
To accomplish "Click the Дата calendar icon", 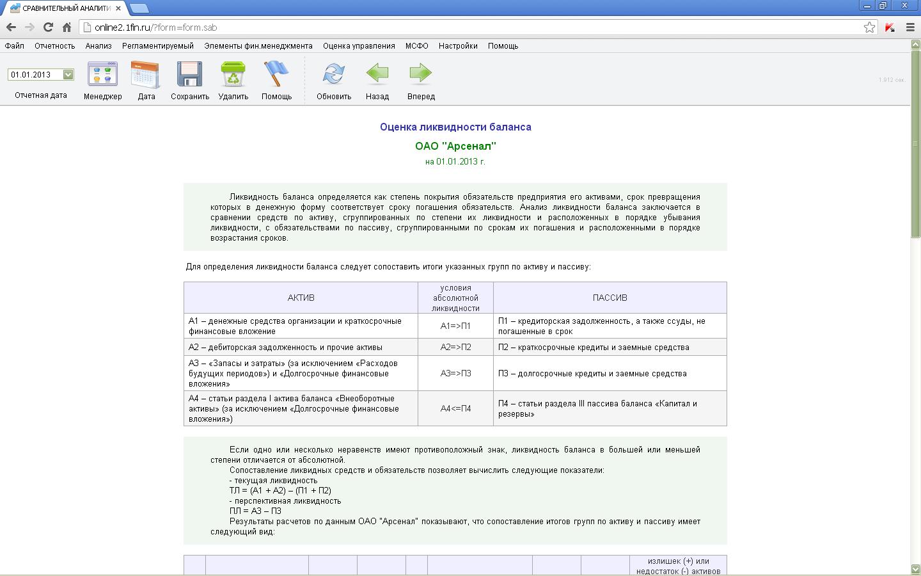I will point(146,74).
